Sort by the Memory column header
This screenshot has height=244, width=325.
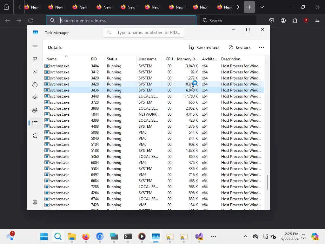(x=187, y=59)
